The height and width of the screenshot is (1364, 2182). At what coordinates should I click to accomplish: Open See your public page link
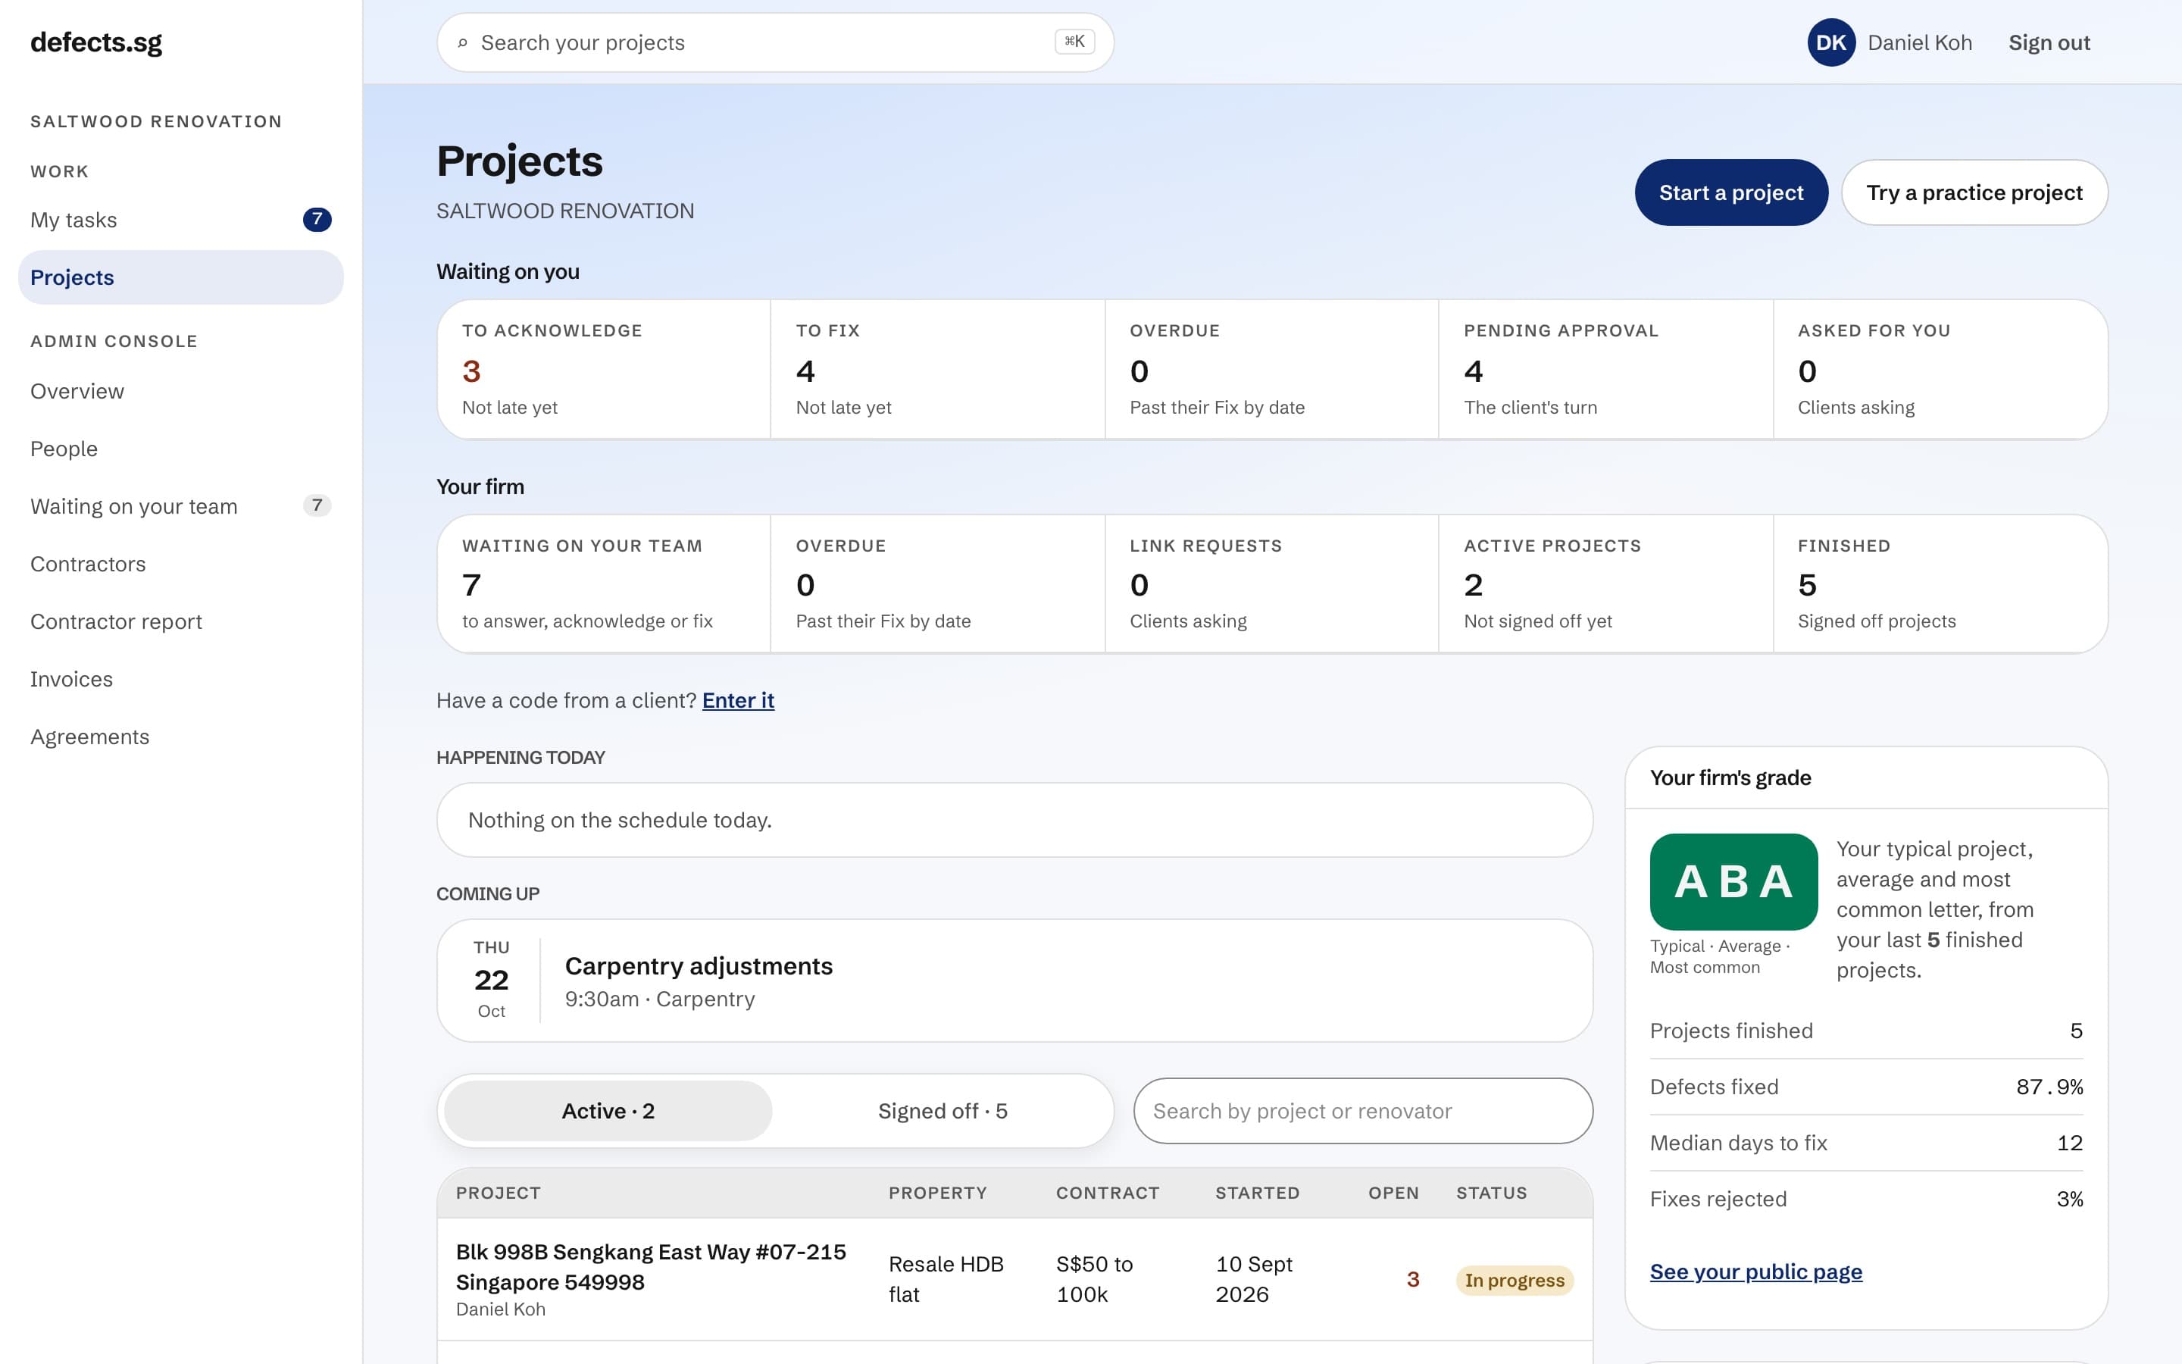click(x=1755, y=1271)
